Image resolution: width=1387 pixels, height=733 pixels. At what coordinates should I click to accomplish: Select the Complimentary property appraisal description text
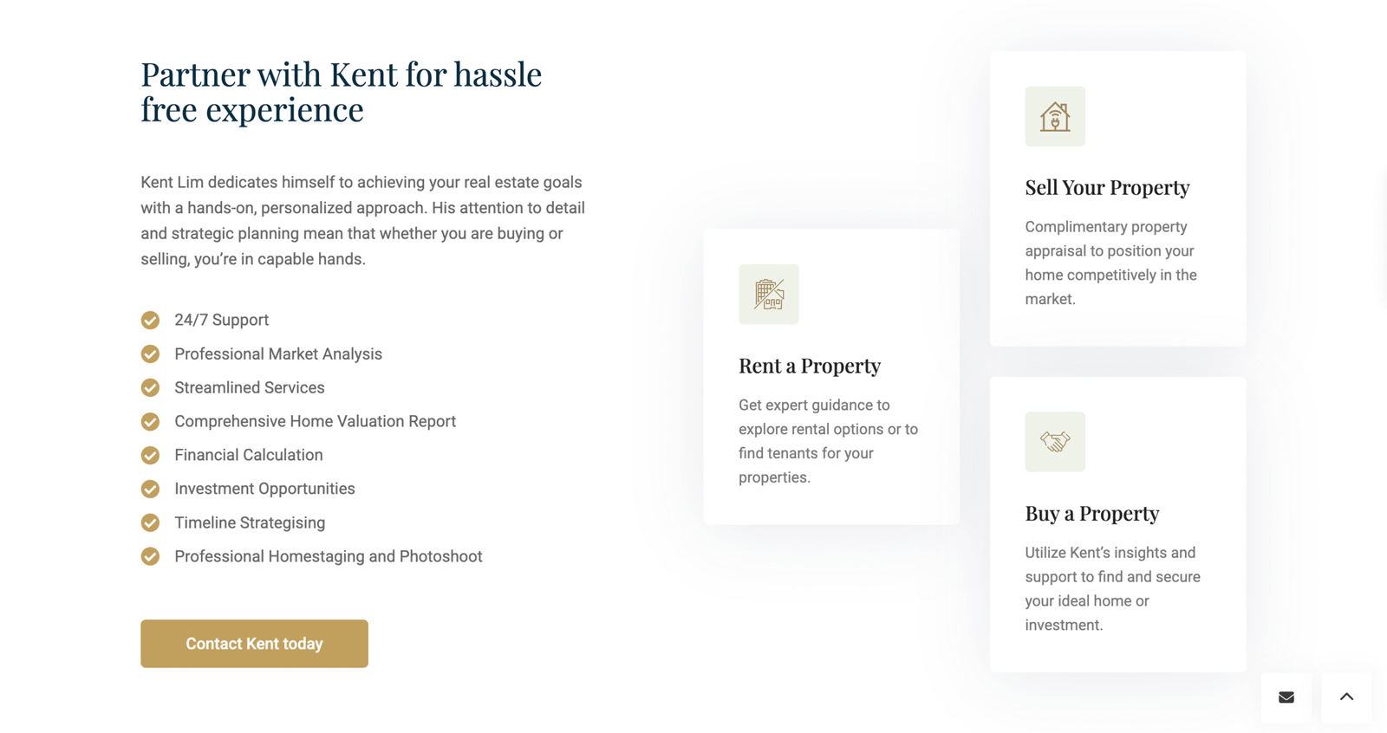click(x=1111, y=263)
